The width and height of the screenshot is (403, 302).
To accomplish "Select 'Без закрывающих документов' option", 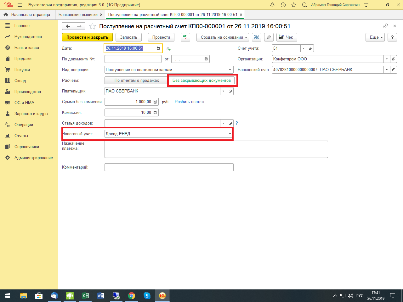I will pyautogui.click(x=201, y=81).
